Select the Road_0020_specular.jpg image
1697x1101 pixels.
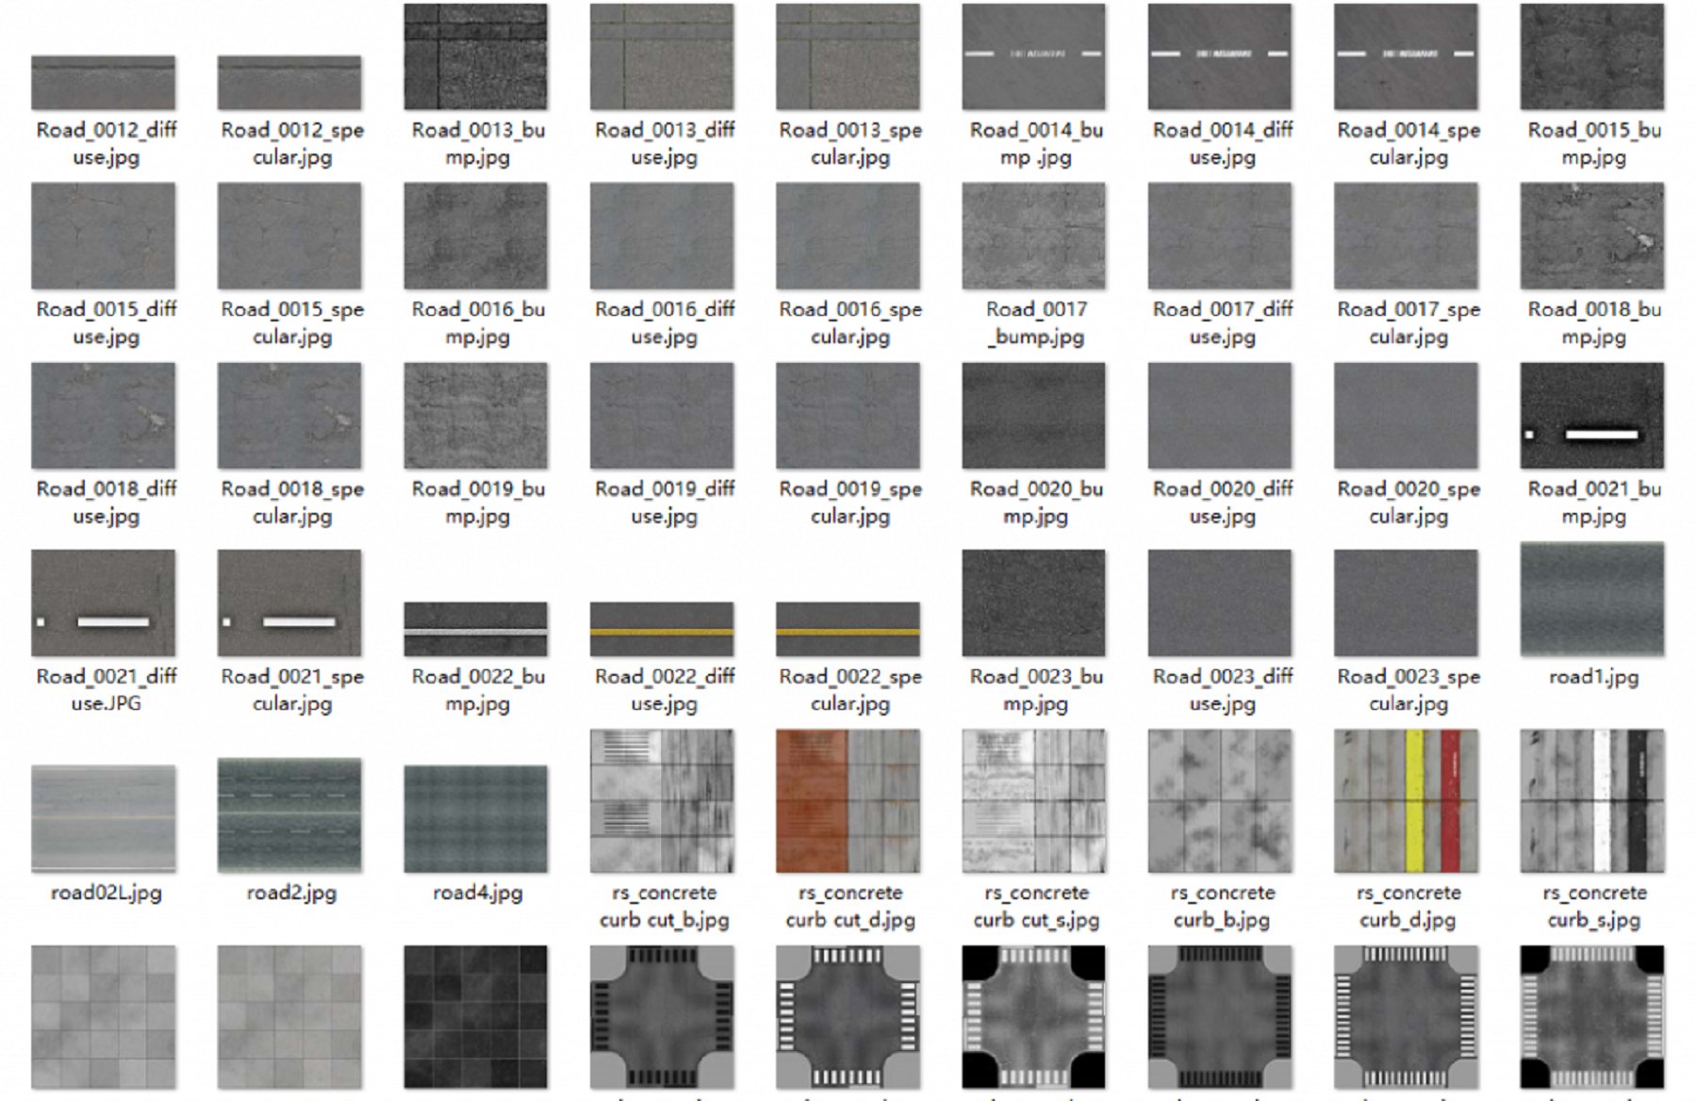(1406, 416)
